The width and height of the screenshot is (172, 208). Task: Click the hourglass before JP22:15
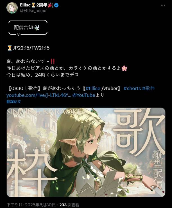[9, 48]
